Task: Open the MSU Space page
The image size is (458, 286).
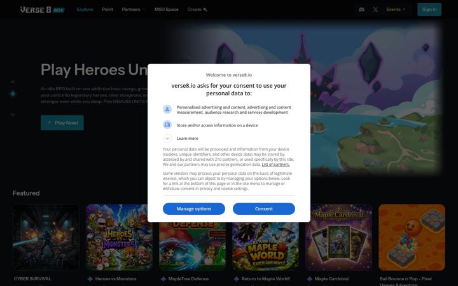Action: (x=166, y=10)
